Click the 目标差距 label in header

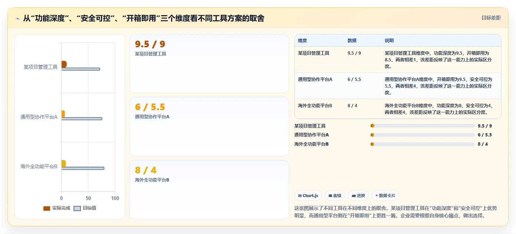491,18
